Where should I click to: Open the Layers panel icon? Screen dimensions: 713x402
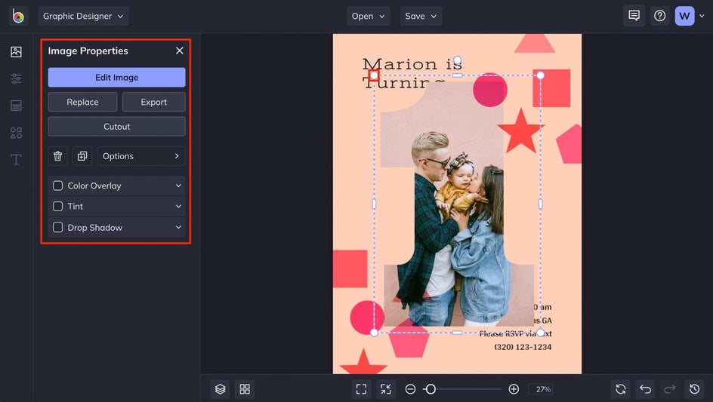(x=220, y=389)
